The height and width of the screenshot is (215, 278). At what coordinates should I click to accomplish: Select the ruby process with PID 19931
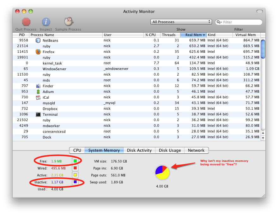137,57
